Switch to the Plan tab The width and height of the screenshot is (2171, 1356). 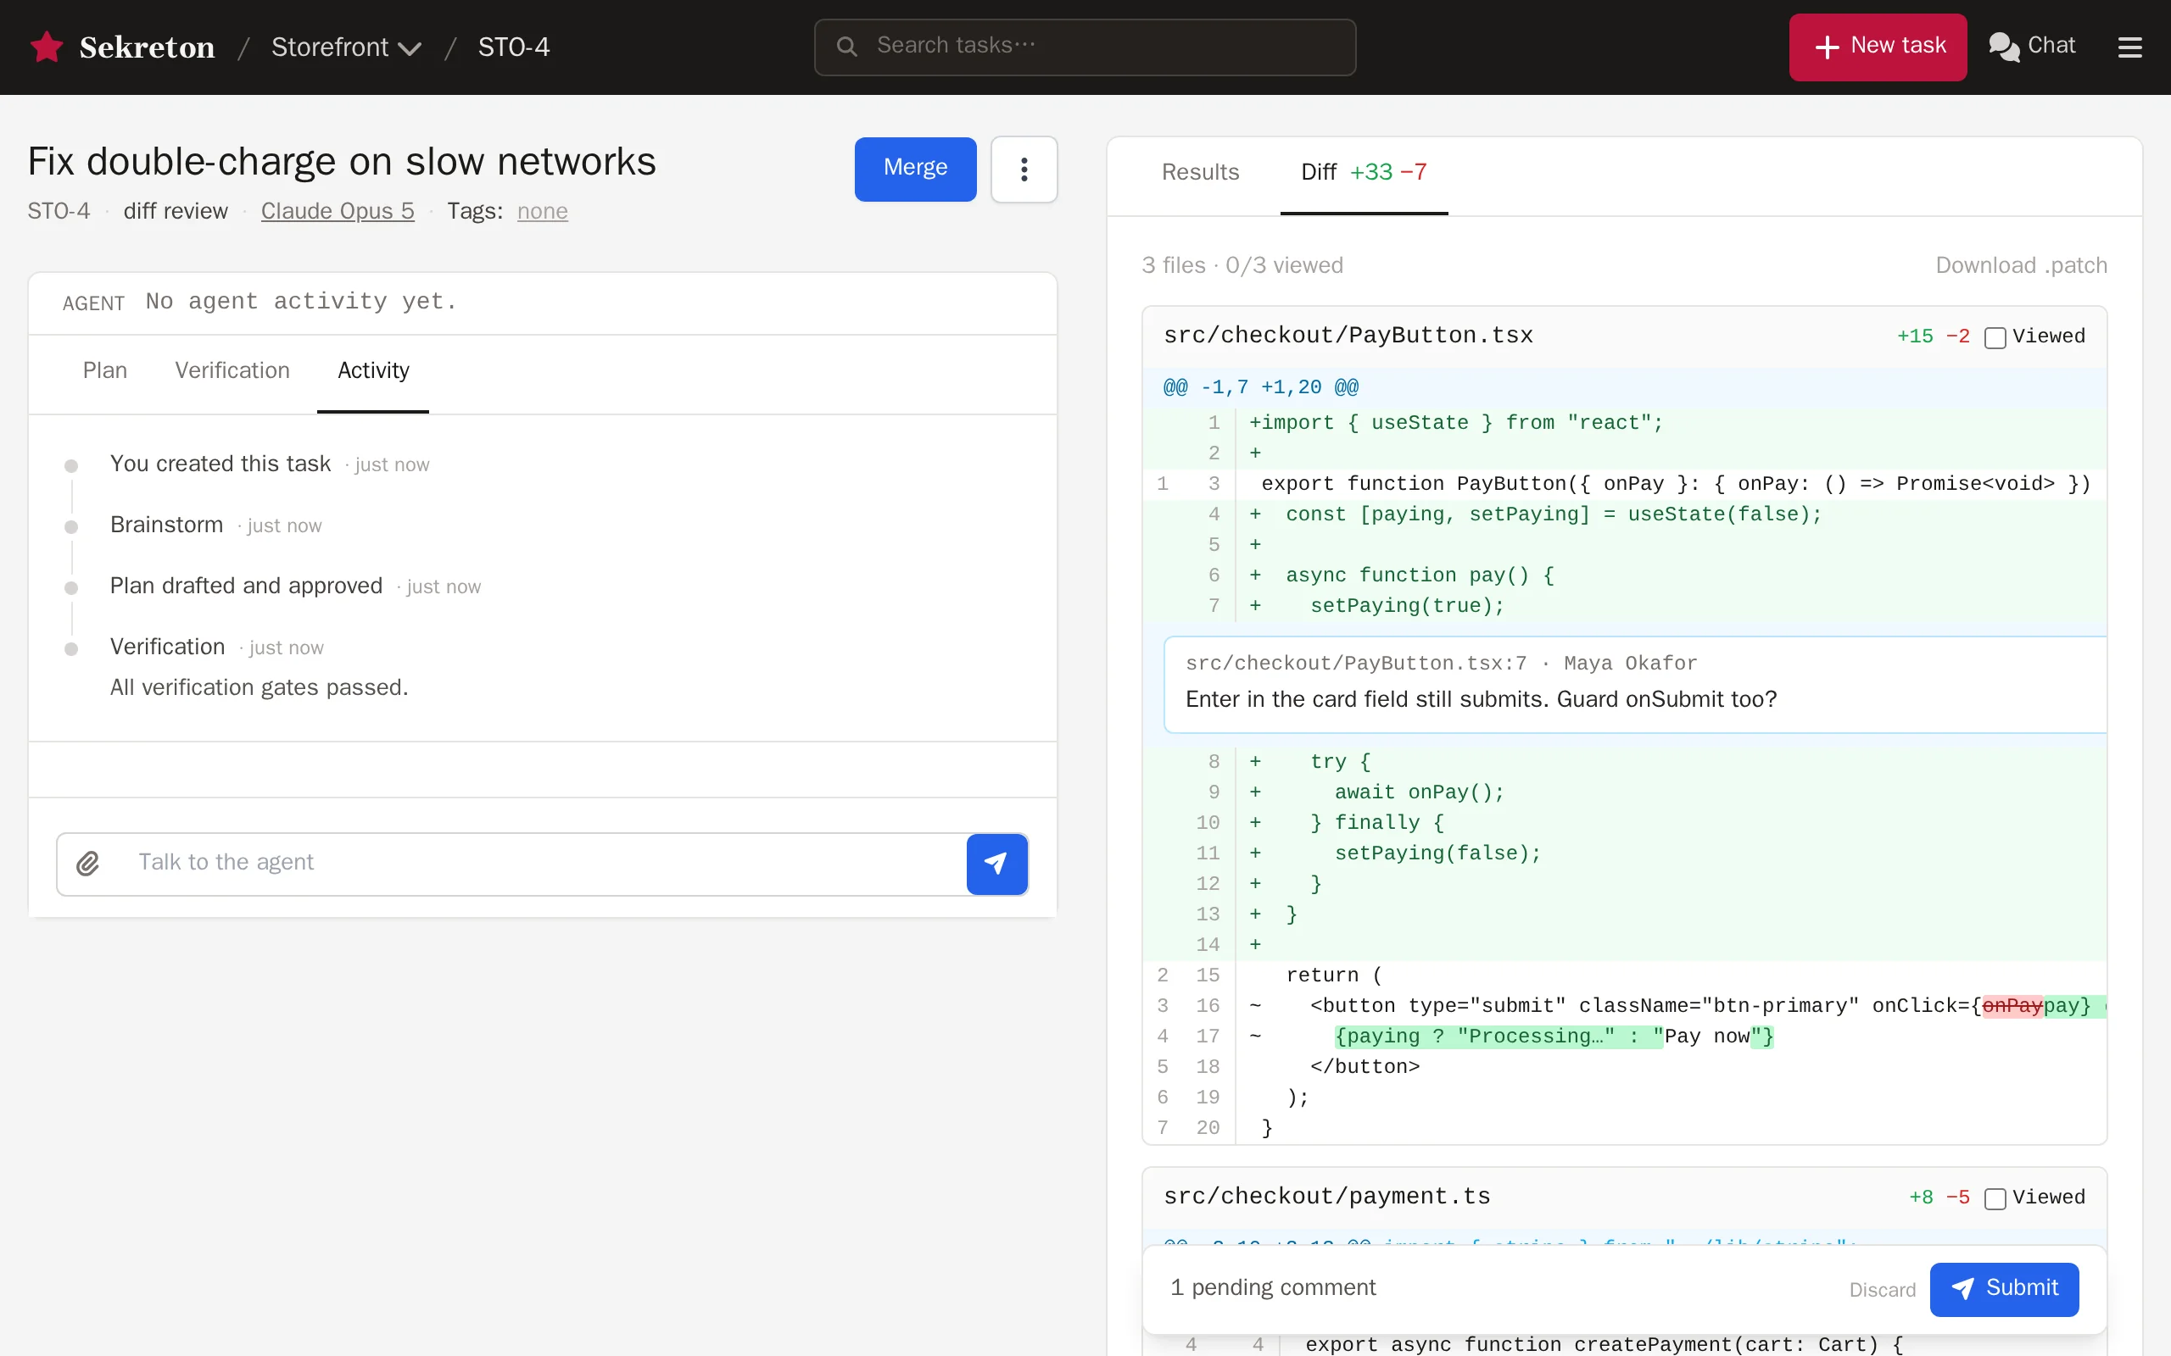105,370
